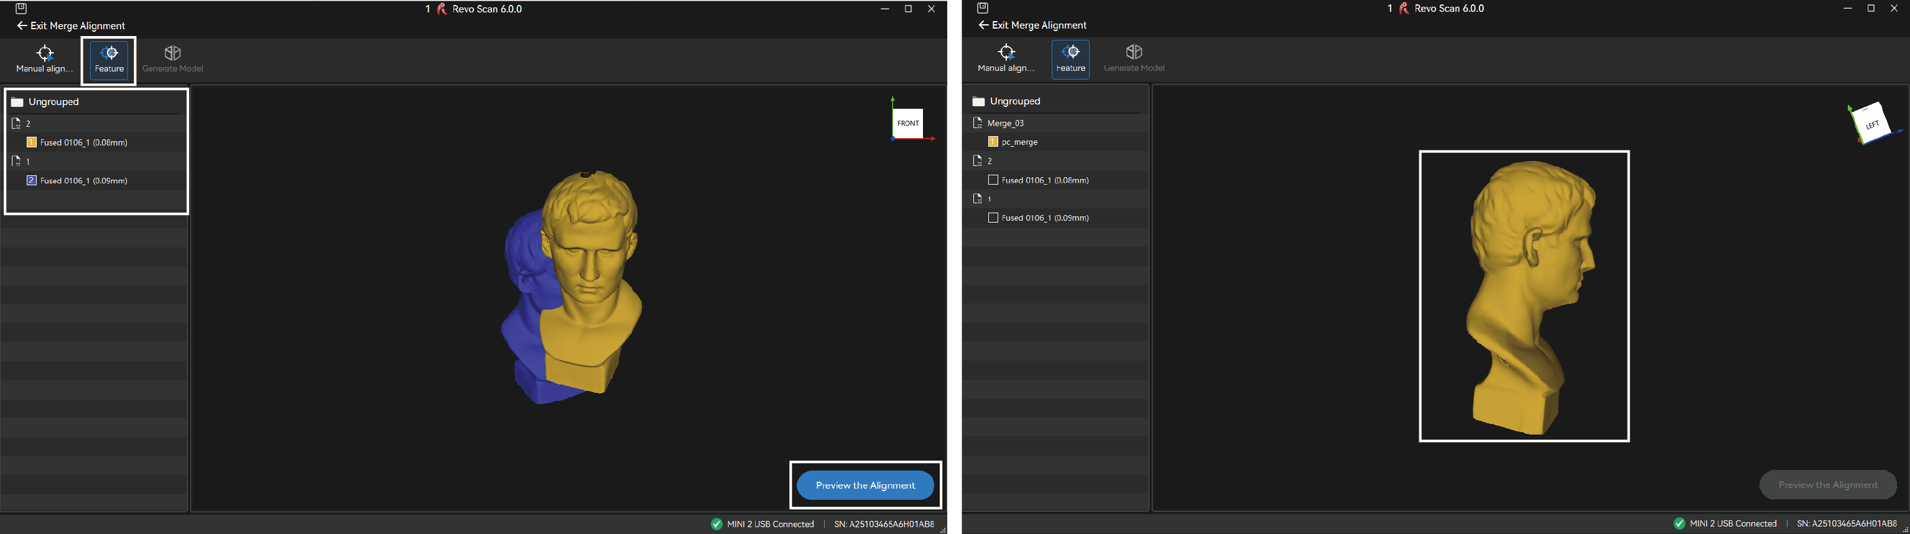Click Exit Merge Alignment in right window
Viewport: 1910px width, 534px height.
(1032, 25)
